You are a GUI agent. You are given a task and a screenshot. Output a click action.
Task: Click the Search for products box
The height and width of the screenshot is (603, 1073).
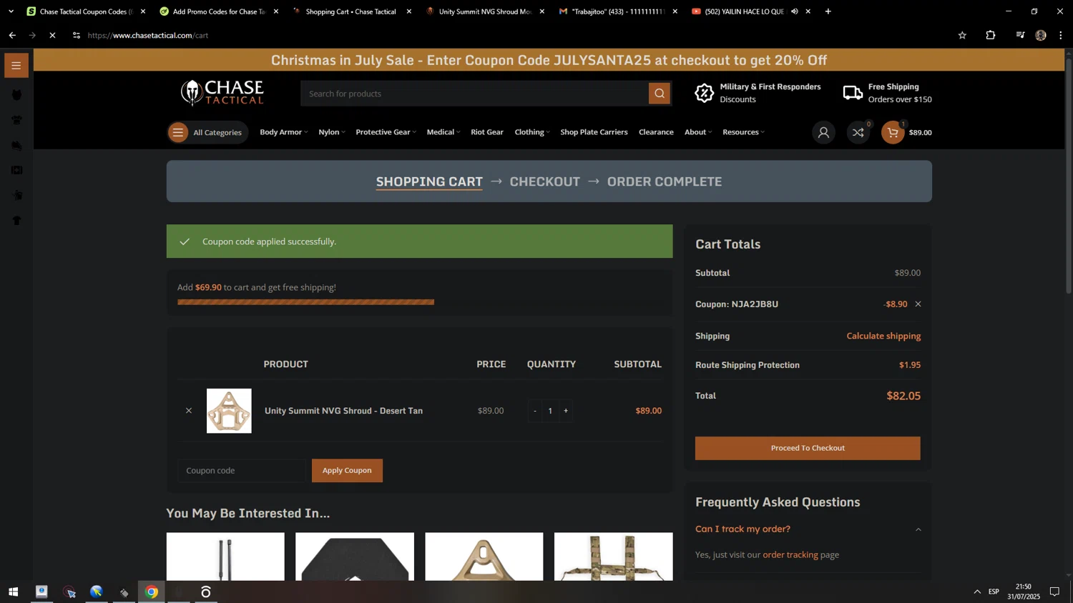click(475, 94)
